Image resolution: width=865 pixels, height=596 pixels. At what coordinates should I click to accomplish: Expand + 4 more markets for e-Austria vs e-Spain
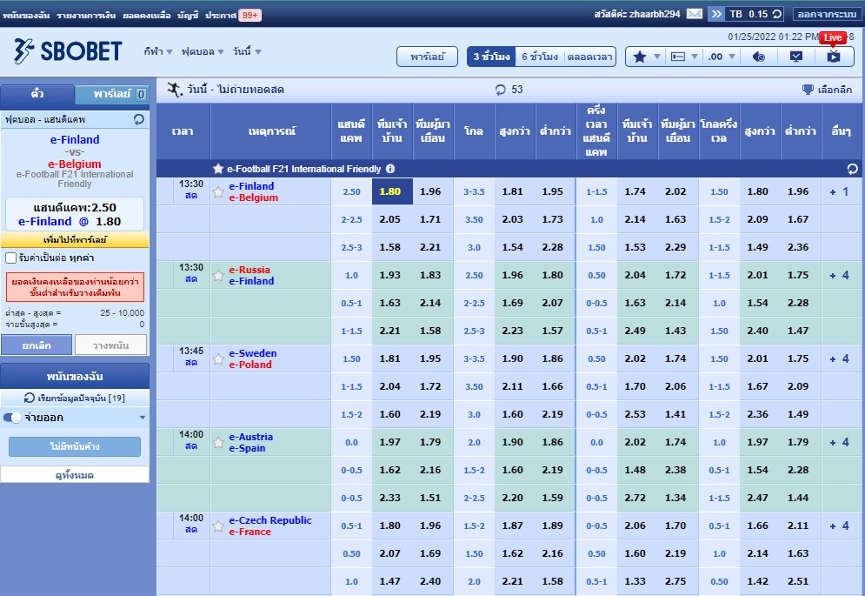[x=840, y=442]
